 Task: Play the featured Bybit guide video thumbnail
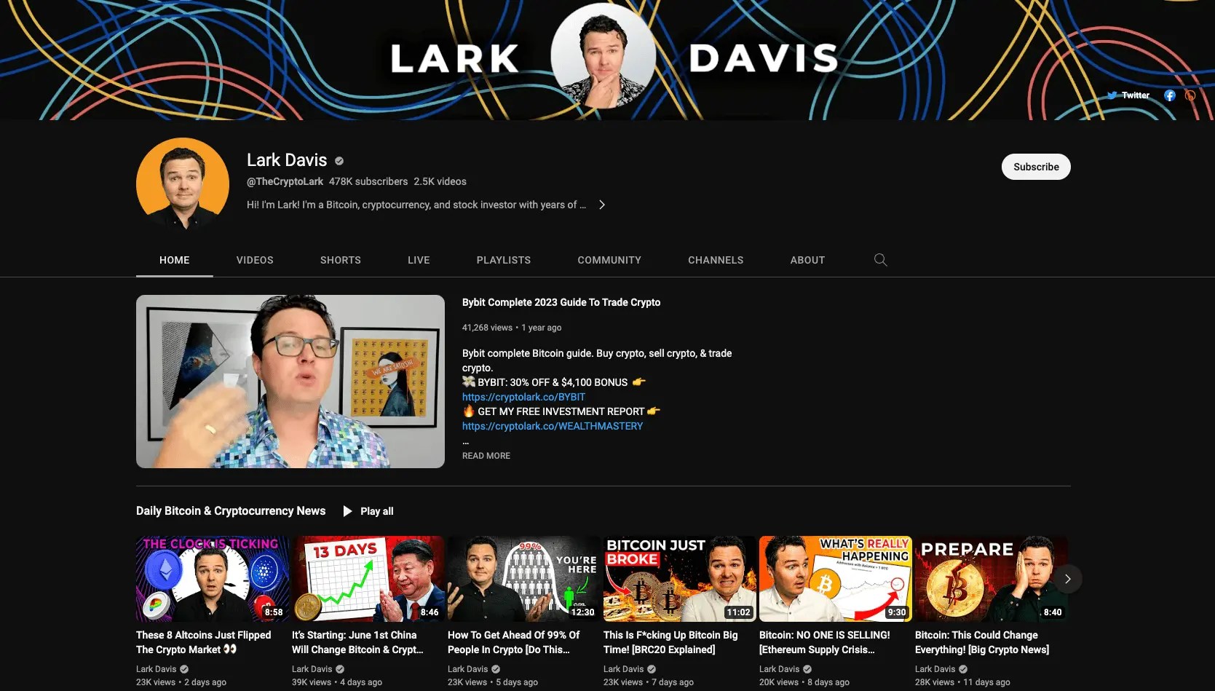pyautogui.click(x=289, y=382)
